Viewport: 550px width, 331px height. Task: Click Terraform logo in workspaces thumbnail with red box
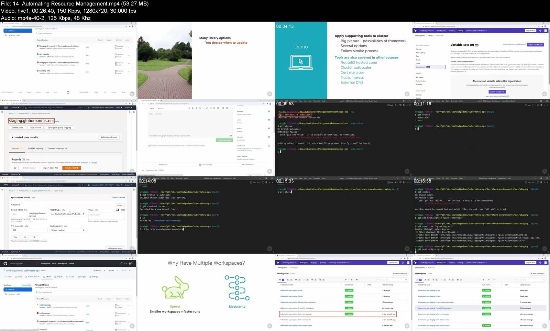point(278,263)
